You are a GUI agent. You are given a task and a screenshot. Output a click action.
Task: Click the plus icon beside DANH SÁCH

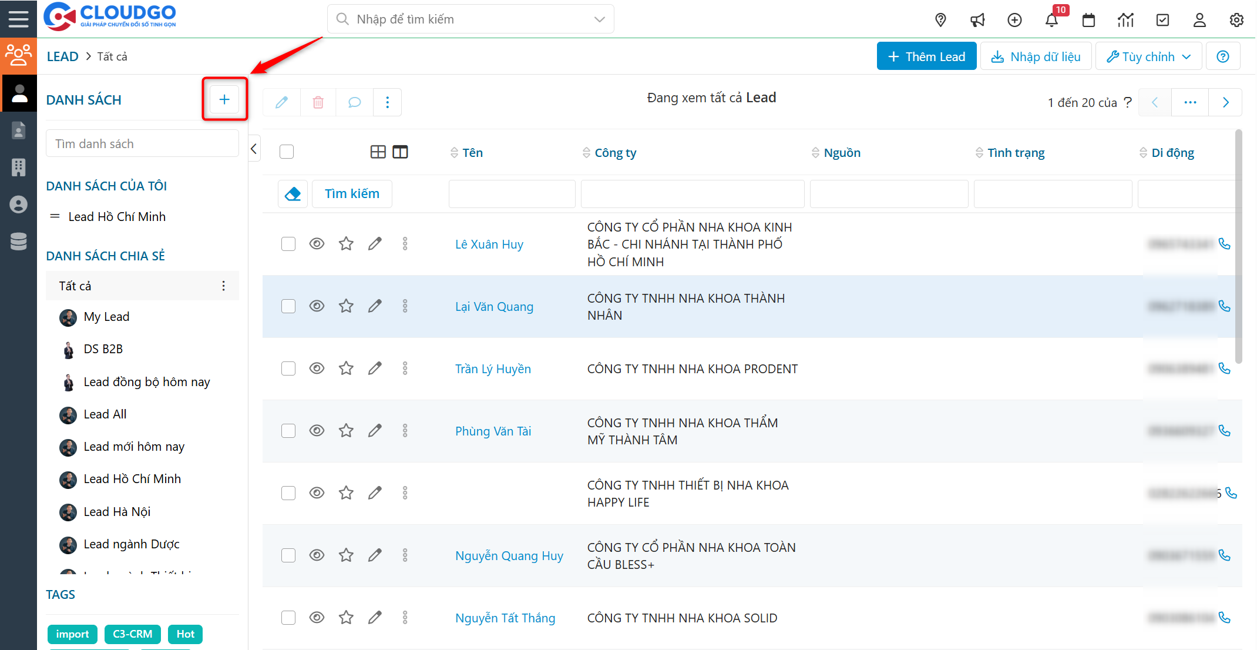(x=224, y=99)
